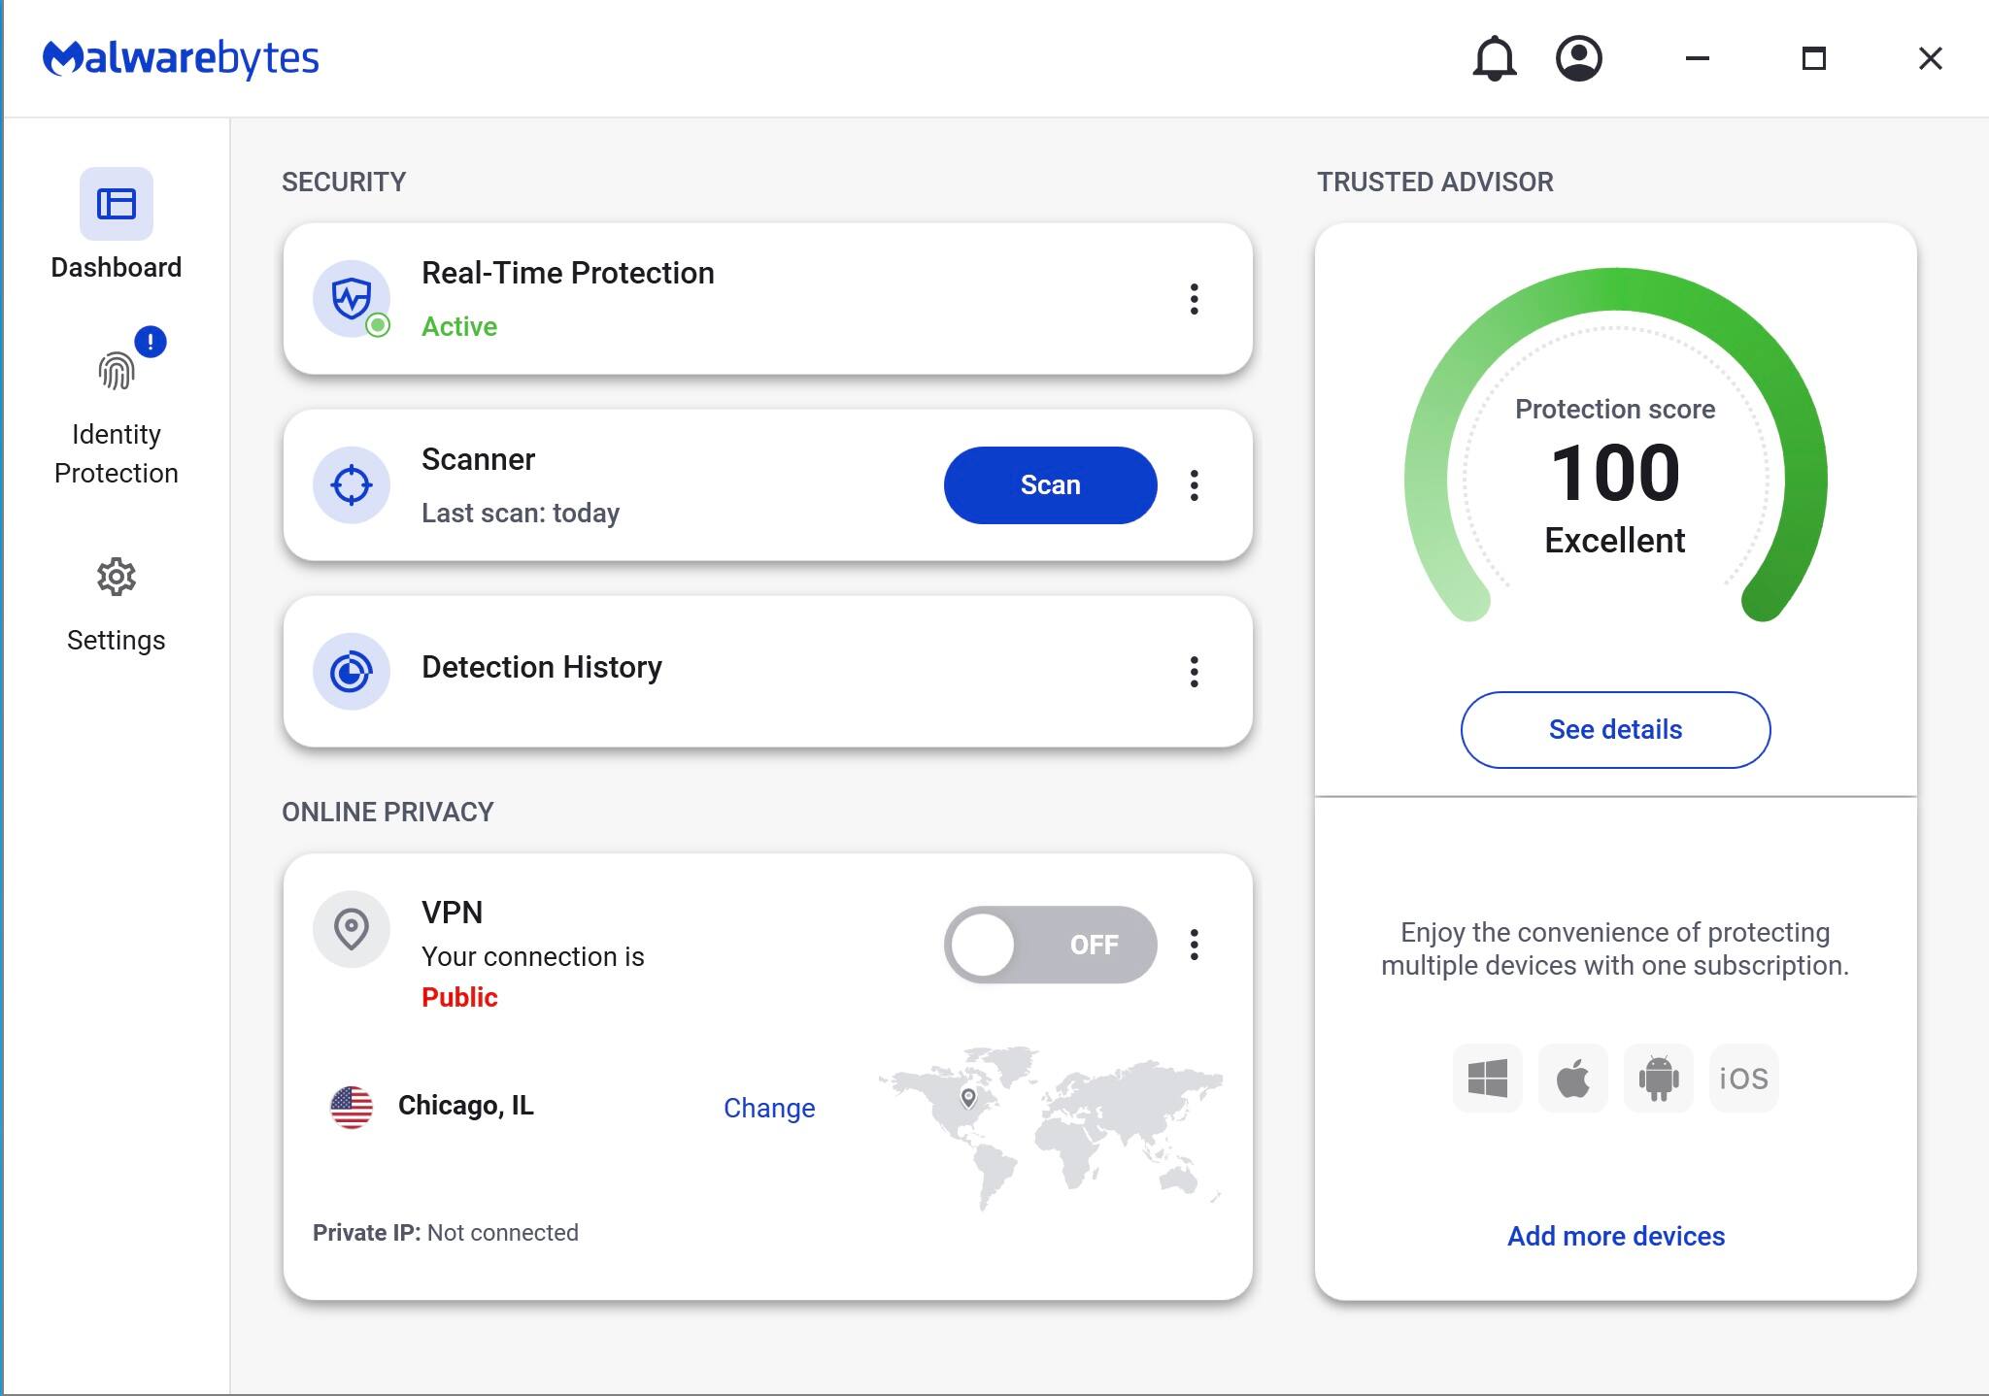The width and height of the screenshot is (1989, 1396).
Task: Open Identity Protection from the sidebar
Action: [116, 388]
